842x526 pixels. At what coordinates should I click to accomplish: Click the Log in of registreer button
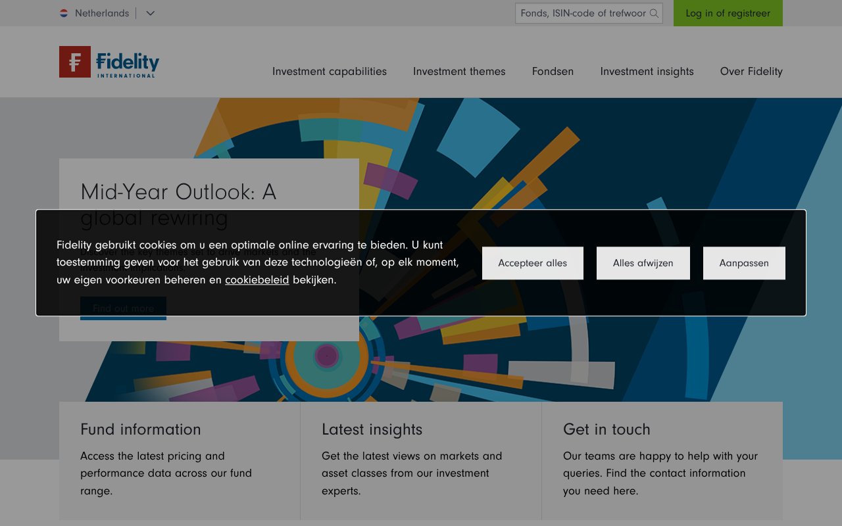point(728,13)
